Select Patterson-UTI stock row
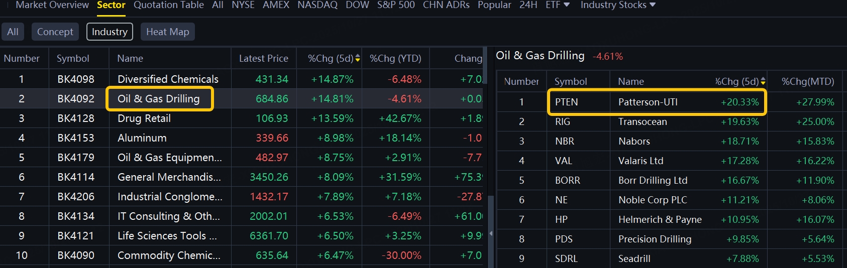 click(648, 102)
